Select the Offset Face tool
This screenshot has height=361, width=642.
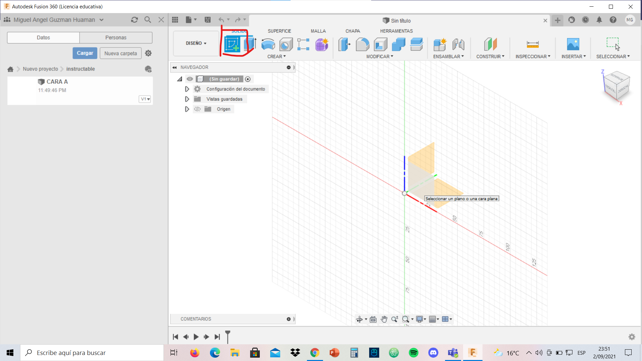pyautogui.click(x=417, y=44)
